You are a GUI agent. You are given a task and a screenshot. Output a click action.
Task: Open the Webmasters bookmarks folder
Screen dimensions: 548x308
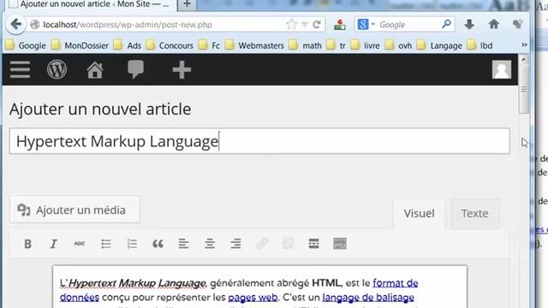pos(254,45)
